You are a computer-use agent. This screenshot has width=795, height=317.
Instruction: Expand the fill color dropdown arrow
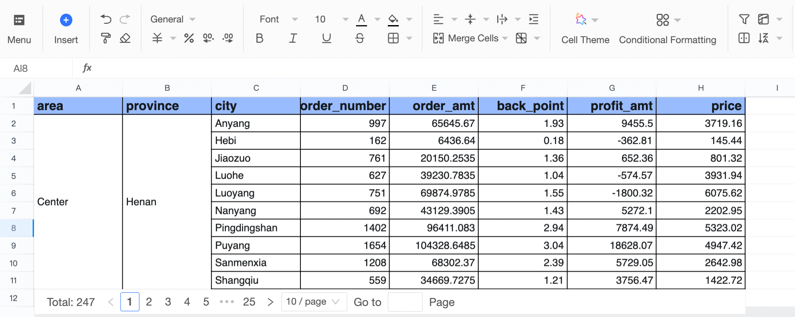[409, 19]
